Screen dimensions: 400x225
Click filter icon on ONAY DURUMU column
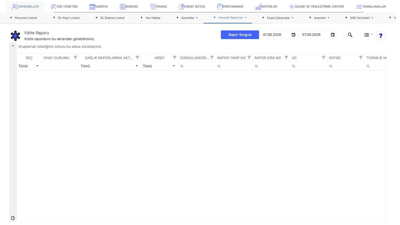pyautogui.click(x=75, y=58)
